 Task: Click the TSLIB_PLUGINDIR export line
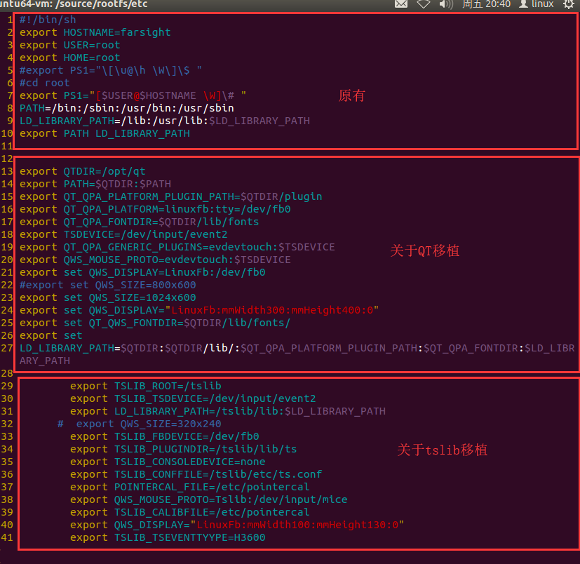pyautogui.click(x=184, y=449)
